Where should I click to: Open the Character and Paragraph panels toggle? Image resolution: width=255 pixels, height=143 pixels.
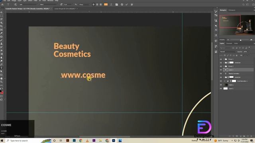(x=117, y=4)
